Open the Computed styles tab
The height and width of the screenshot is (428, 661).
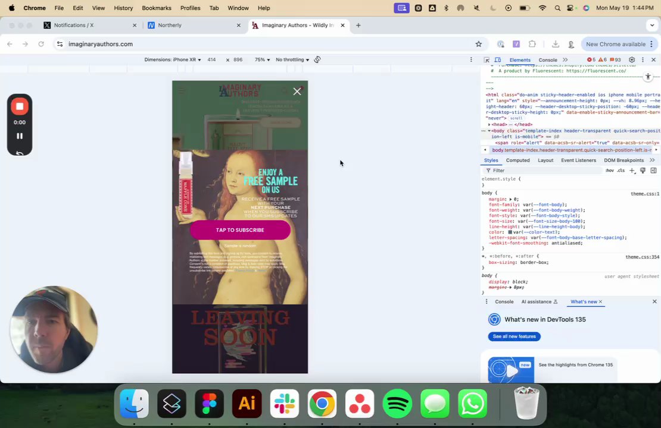(517, 160)
